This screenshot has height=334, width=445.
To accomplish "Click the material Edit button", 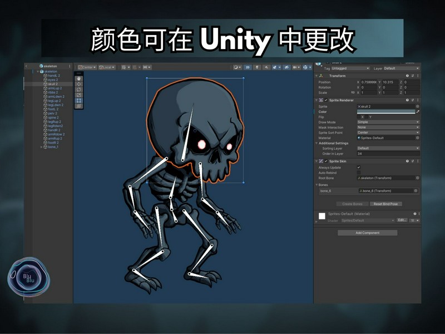I will coord(402,220).
